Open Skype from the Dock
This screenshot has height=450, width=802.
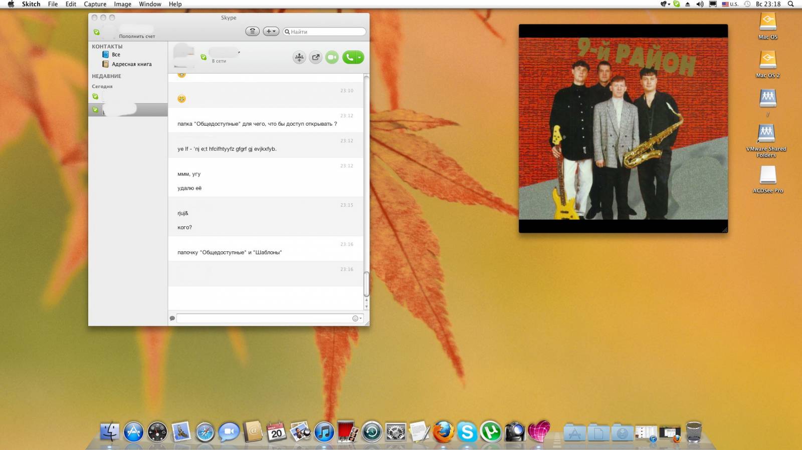(467, 432)
